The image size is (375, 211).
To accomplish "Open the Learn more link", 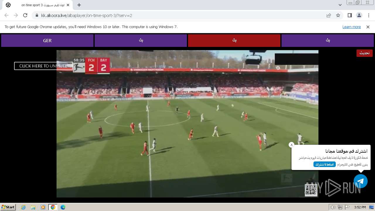I will pos(352,27).
